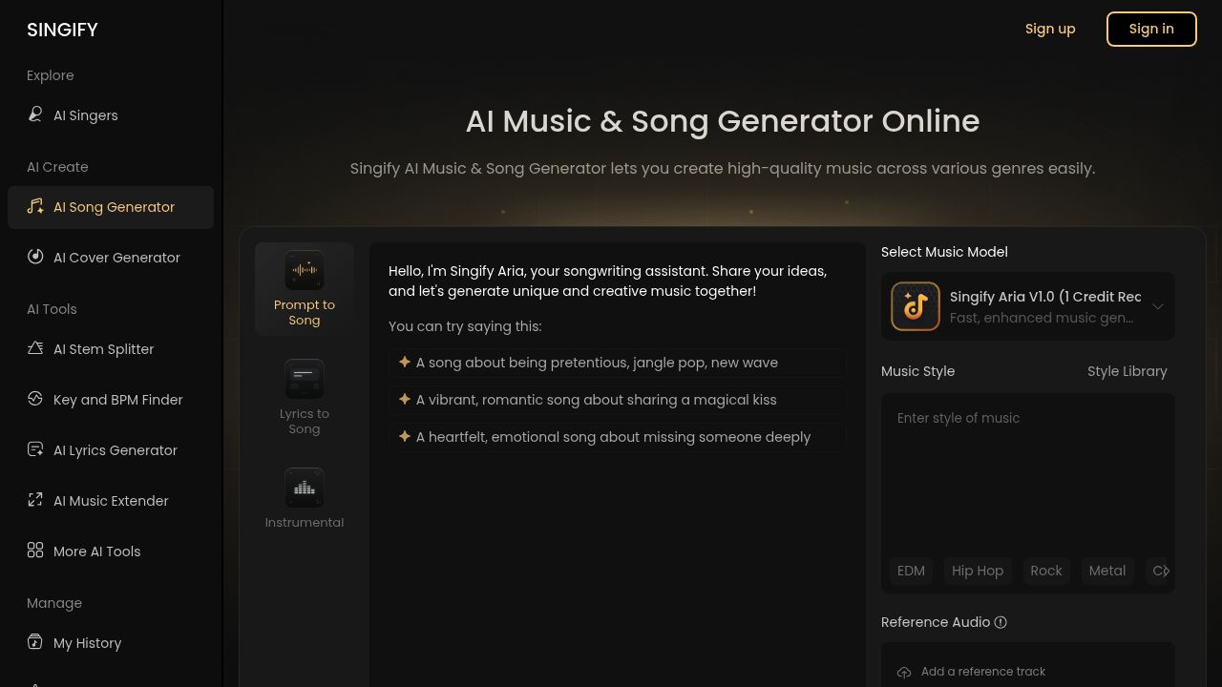1222x687 pixels.
Task: Click sparkle icon beside magical kiss suggestion
Action: coord(405,400)
